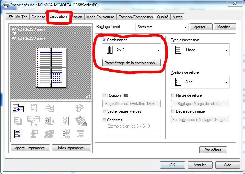Viewport: 245px width, 174px height.
Task: Click Exemple d'entrée 2,4,6-10 hint text
Action: point(128,126)
